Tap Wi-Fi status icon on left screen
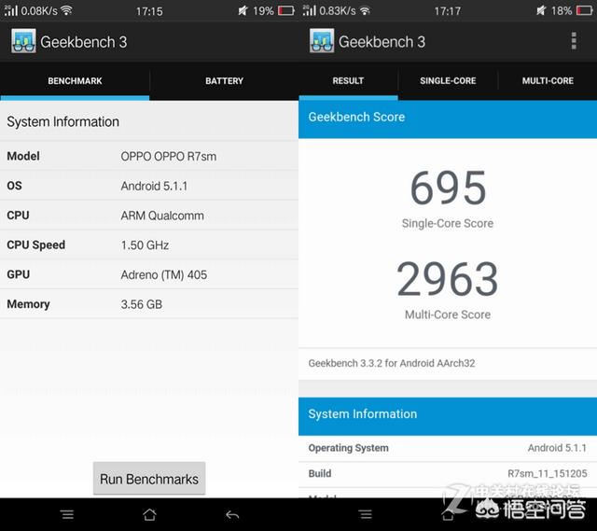 tap(66, 10)
